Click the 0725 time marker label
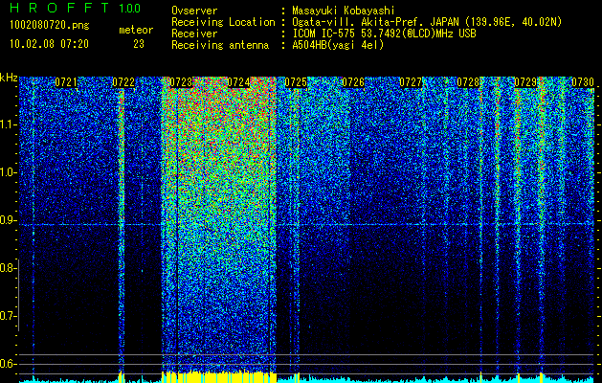The width and height of the screenshot is (602, 383). 296,82
